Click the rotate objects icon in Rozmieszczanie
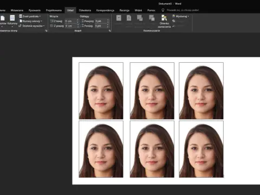The width and height of the screenshot is (260, 195). (174, 26)
